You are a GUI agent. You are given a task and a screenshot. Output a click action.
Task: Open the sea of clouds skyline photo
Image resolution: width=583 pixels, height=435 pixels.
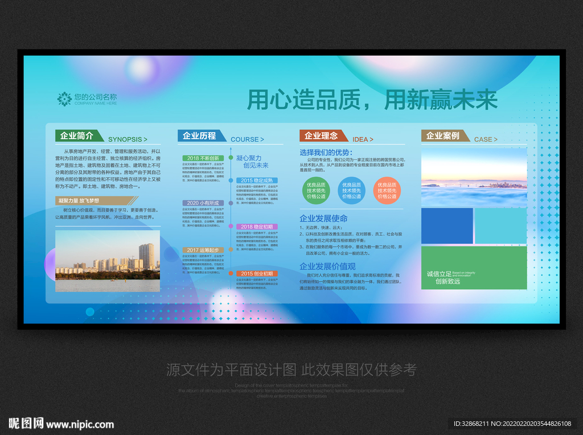pos(474,177)
